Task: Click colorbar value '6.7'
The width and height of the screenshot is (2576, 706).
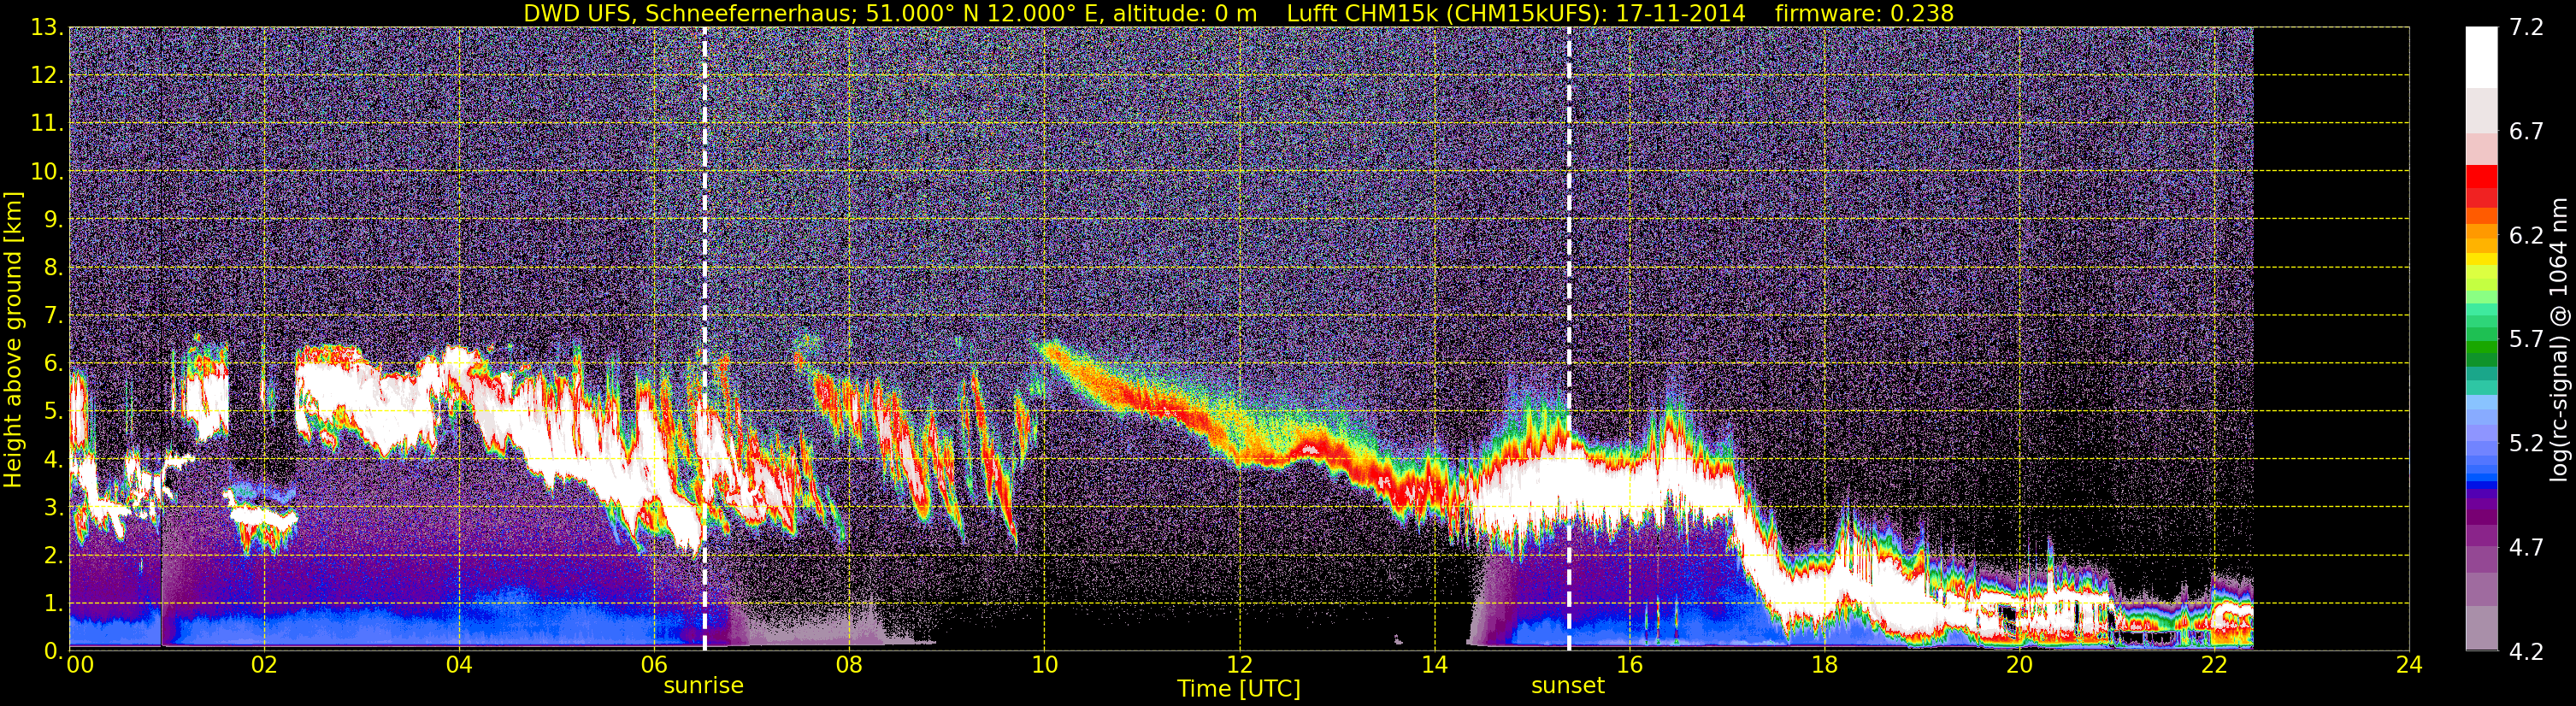Action: click(2526, 132)
